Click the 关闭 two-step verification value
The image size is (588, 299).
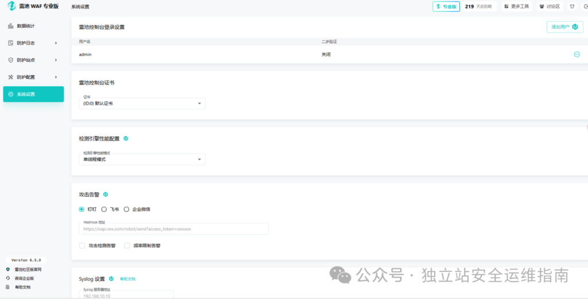pyautogui.click(x=326, y=55)
